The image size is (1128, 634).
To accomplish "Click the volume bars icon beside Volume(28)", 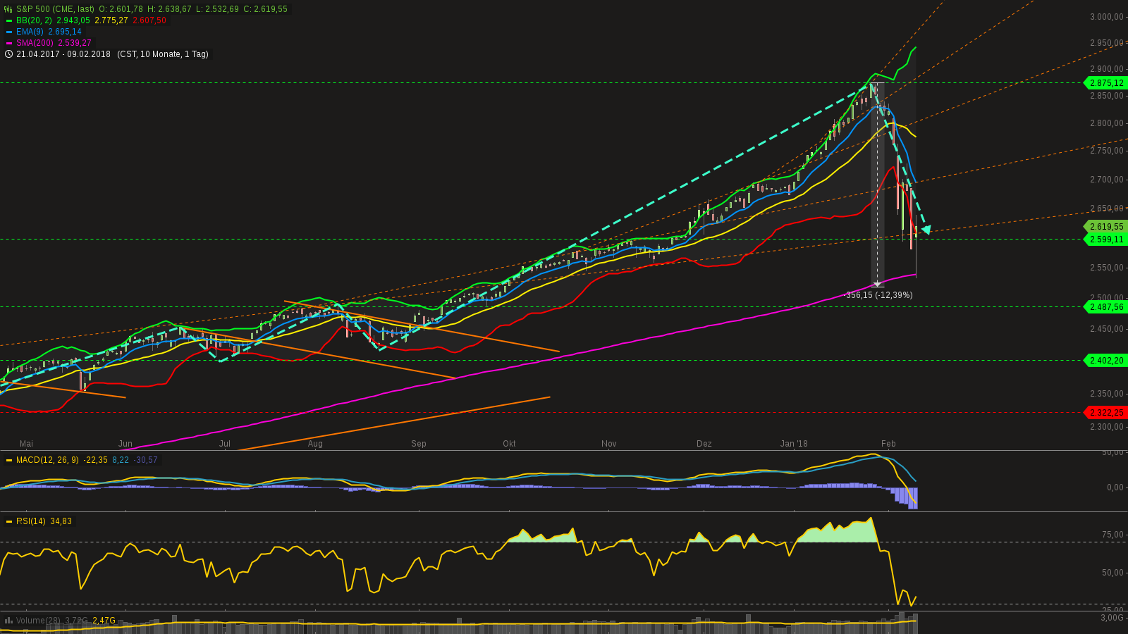I will point(9,620).
